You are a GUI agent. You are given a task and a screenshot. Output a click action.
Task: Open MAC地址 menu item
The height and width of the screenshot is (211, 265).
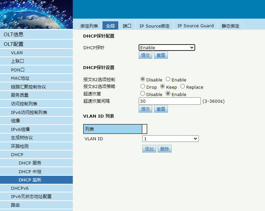(x=36, y=78)
